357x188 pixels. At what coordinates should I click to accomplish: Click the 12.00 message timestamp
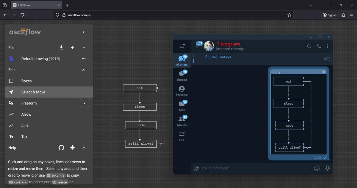click(x=317, y=157)
